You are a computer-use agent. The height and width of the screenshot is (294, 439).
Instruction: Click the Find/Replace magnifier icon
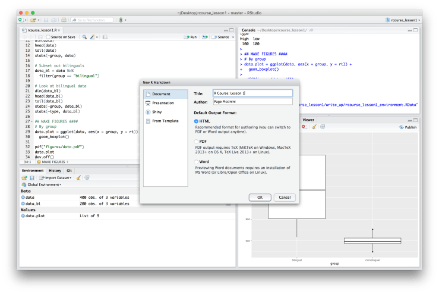pos(84,37)
